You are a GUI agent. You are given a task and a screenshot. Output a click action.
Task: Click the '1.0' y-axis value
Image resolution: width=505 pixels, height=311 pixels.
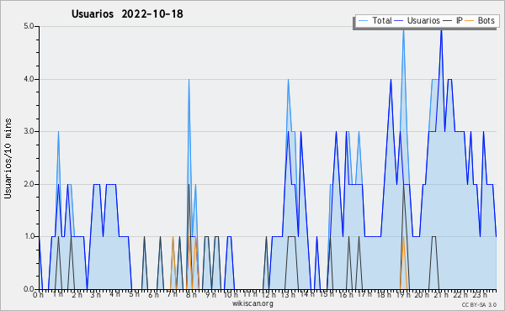(x=29, y=237)
